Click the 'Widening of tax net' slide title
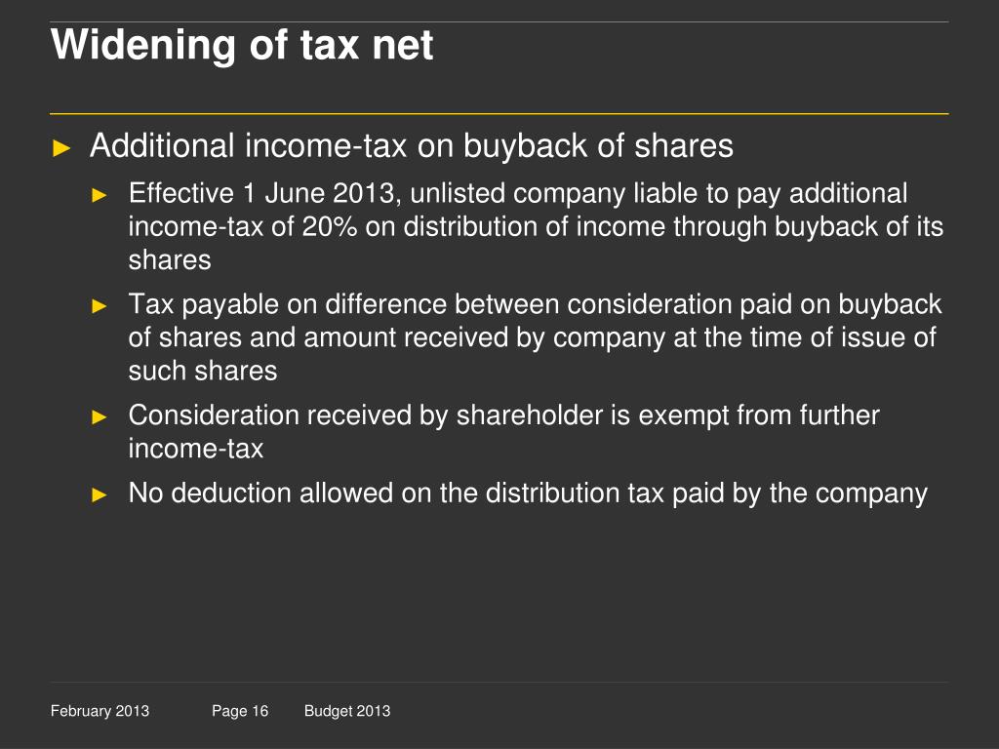999x749 pixels. (242, 45)
